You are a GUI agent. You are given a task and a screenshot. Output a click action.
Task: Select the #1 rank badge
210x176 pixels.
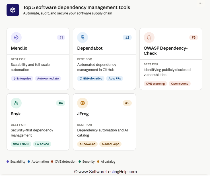pyautogui.click(x=61, y=37)
